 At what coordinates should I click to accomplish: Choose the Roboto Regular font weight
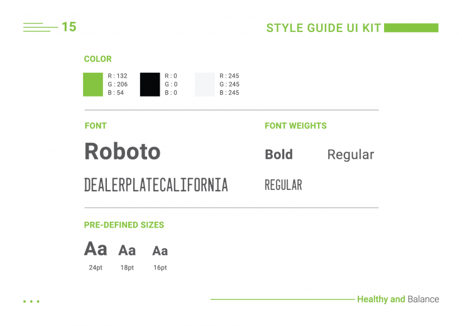[351, 155]
